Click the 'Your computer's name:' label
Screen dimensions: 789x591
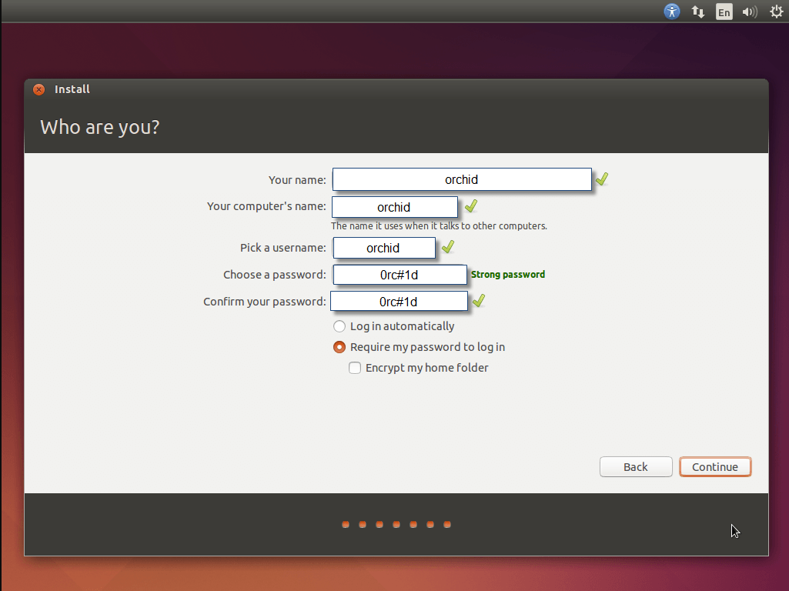click(x=266, y=206)
